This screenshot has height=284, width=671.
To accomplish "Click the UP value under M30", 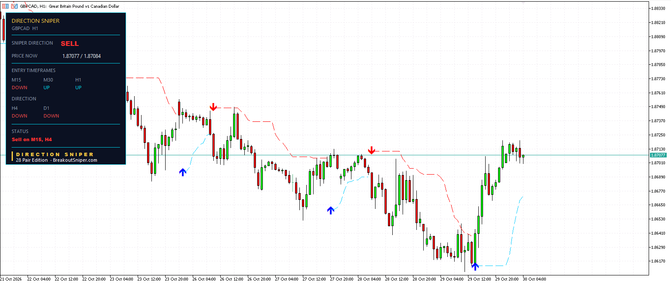I will (46, 88).
